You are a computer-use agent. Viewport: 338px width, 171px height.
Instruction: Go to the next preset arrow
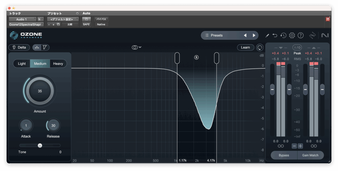tap(254, 35)
